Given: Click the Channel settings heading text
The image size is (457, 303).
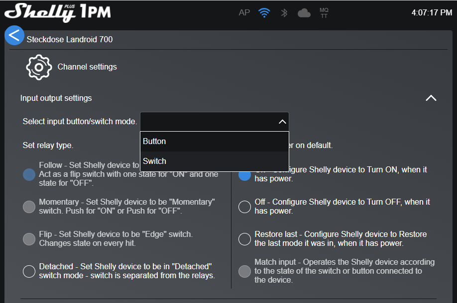Looking at the screenshot, I should click(x=87, y=67).
